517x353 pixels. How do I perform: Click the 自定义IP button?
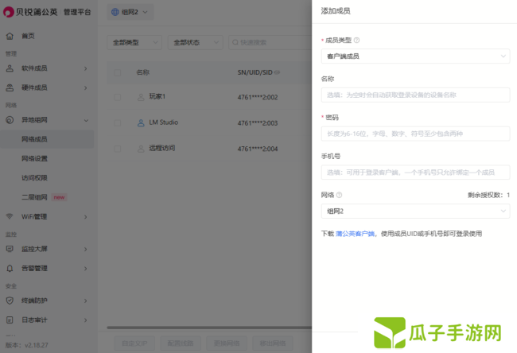coord(134,343)
